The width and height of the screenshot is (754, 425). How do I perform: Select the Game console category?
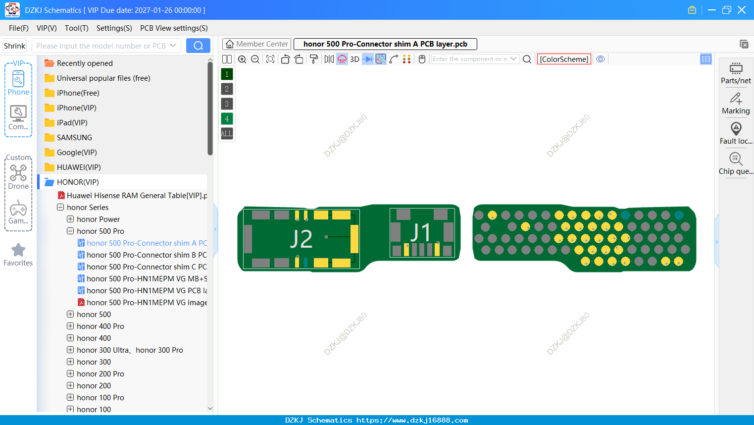pos(18,212)
